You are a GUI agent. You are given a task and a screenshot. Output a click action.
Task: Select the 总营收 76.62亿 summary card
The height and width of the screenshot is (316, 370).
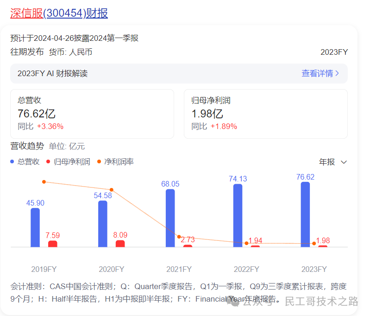(x=92, y=114)
